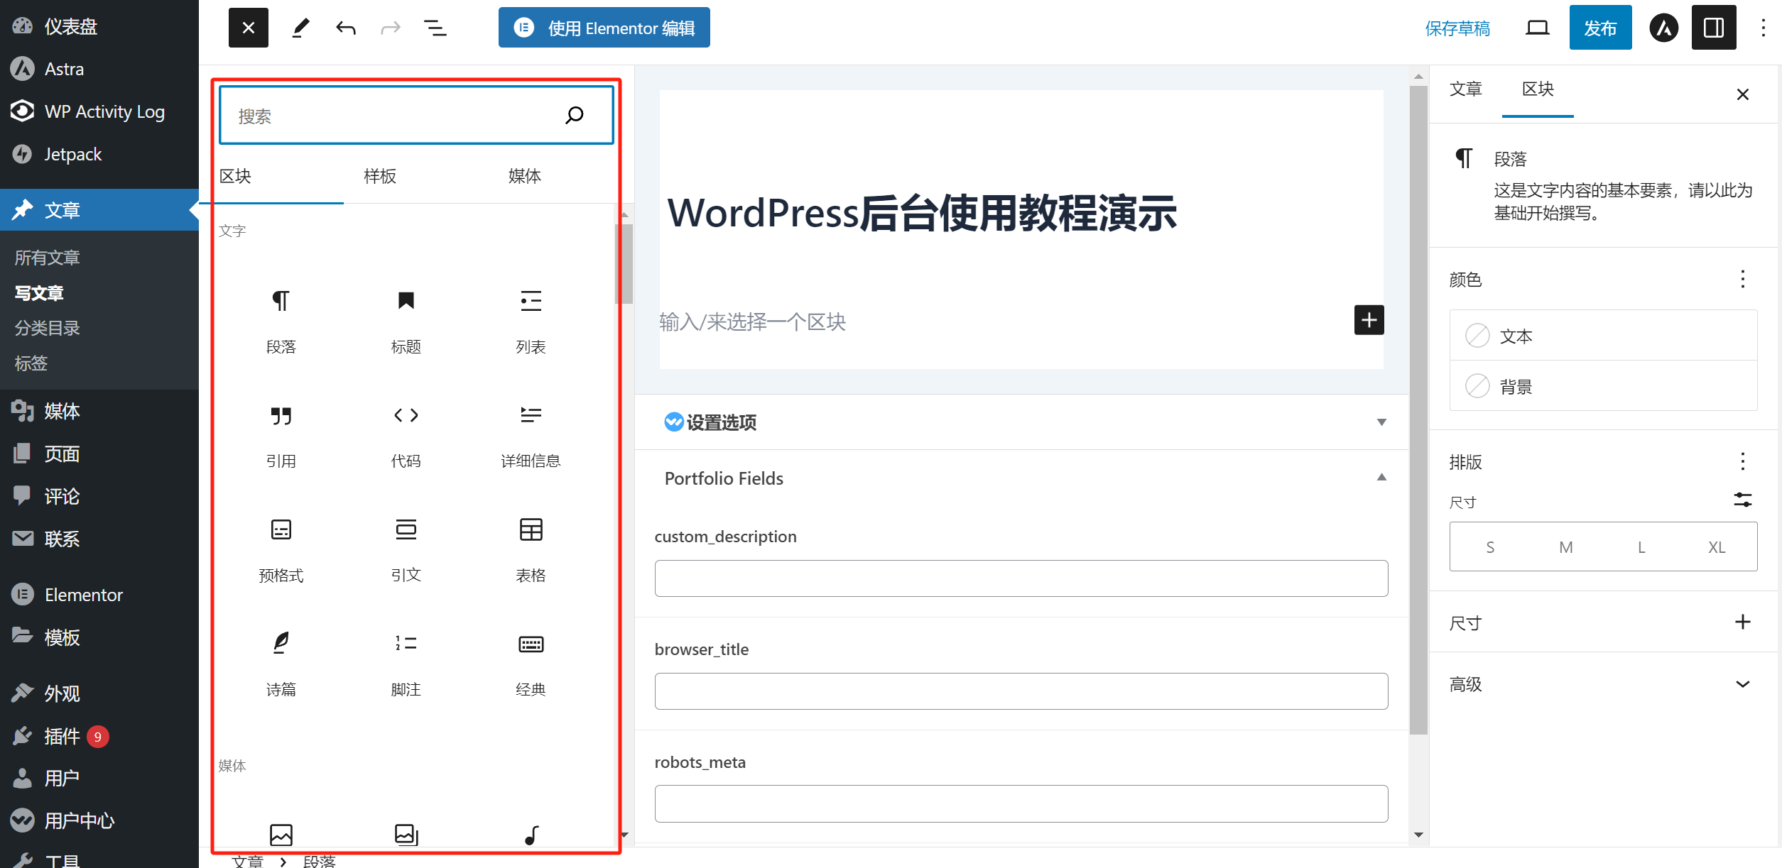Insert a 代码 code block
1782x868 pixels.
406,435
